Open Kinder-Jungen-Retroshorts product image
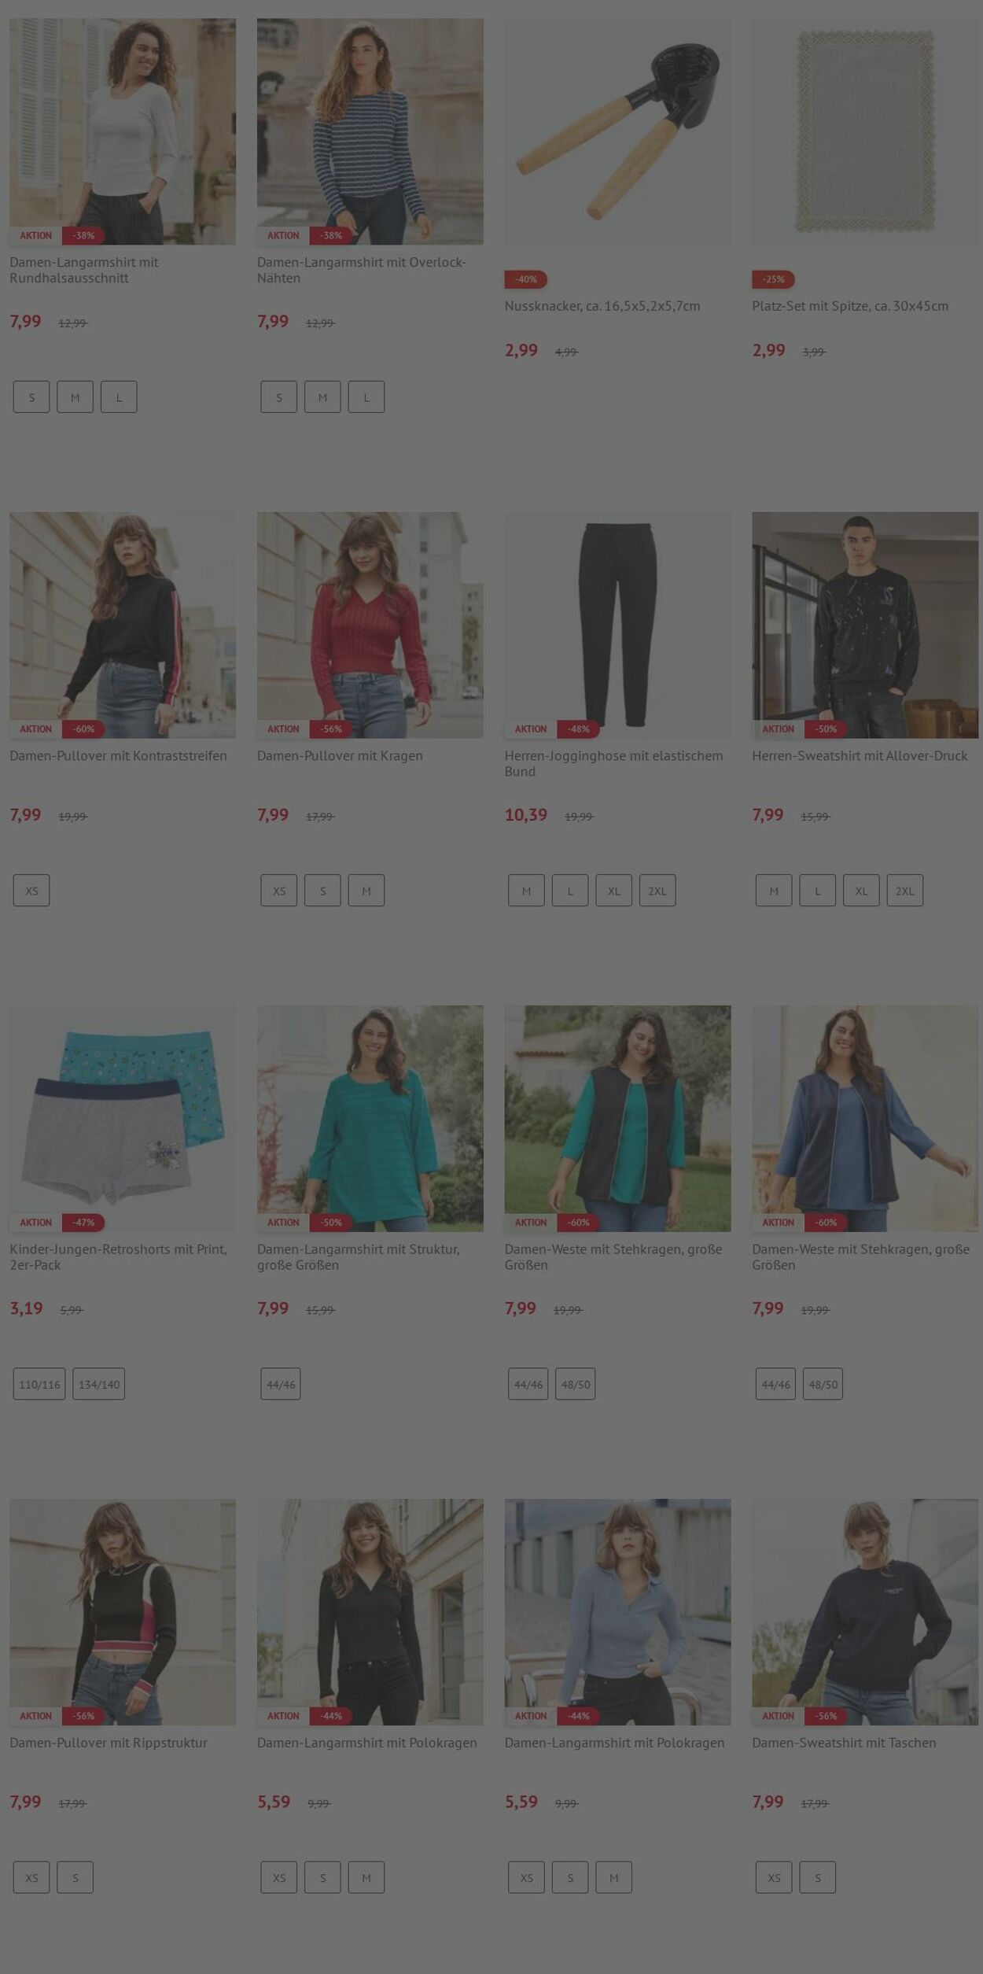 (123, 1118)
